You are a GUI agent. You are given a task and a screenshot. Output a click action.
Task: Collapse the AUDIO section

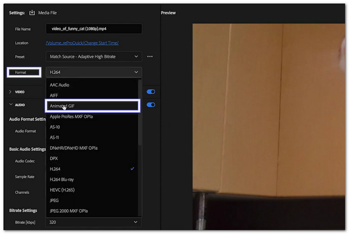point(10,105)
